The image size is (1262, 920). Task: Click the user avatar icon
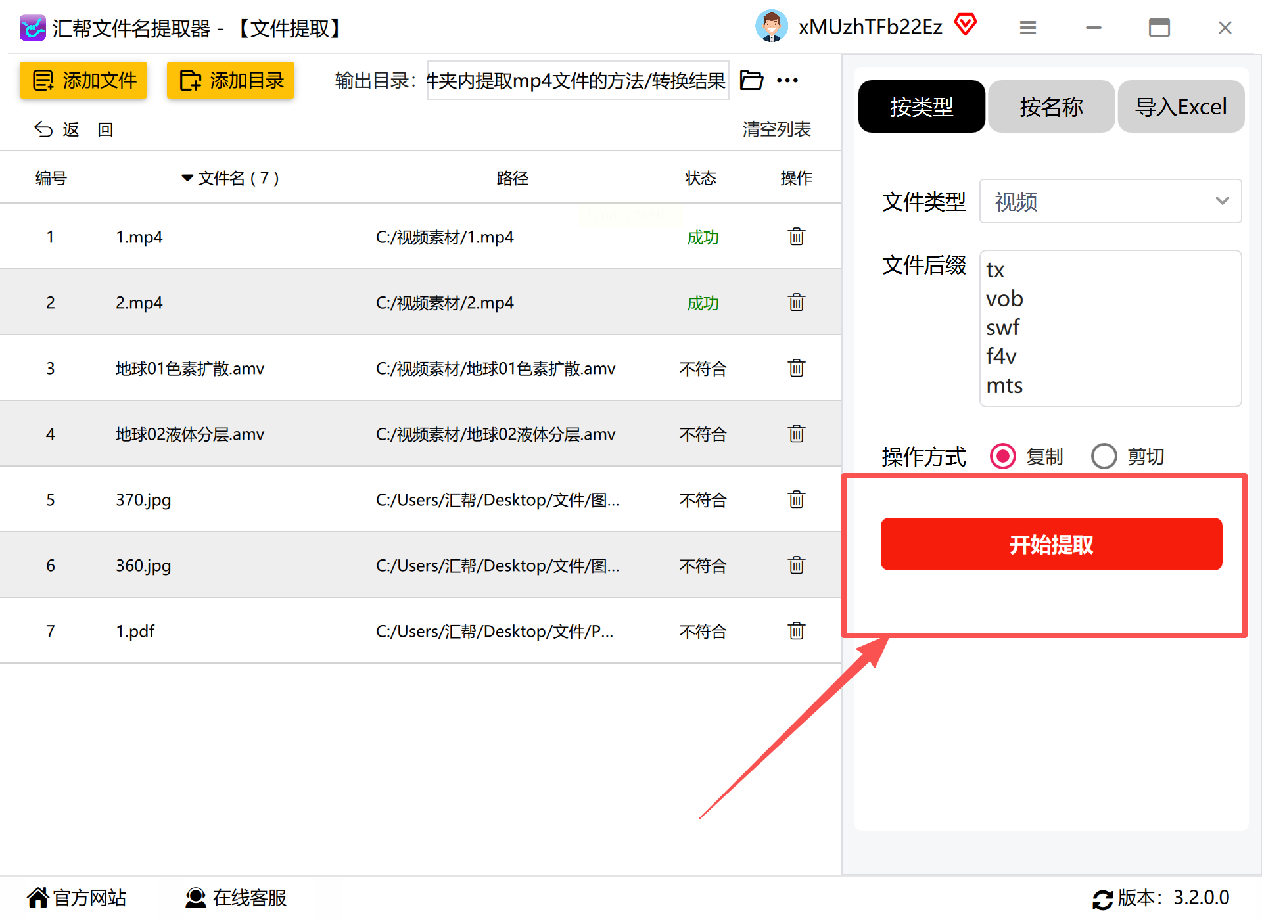771,26
